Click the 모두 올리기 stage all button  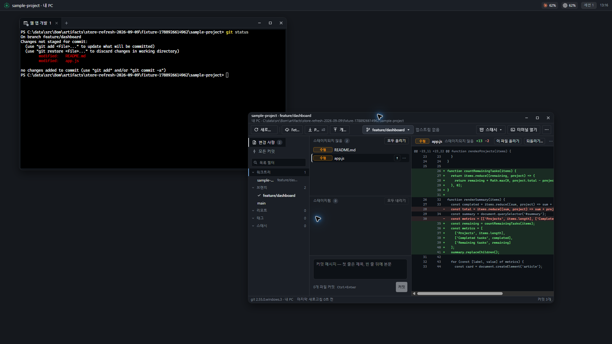pos(396,141)
